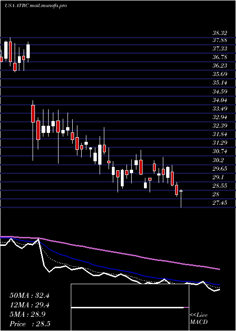
Task: Click the '<<Live MACD' label
Action: [199, 319]
